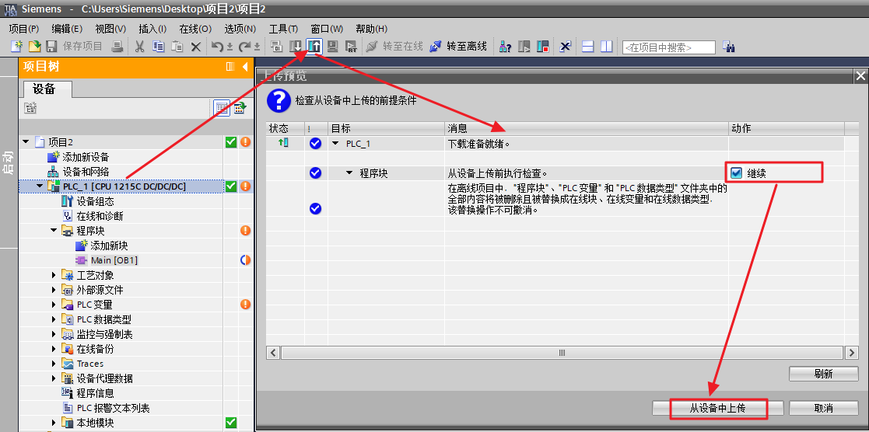Expand the Traces folder
Viewport: 869px width, 432px height.
pyautogui.click(x=54, y=364)
